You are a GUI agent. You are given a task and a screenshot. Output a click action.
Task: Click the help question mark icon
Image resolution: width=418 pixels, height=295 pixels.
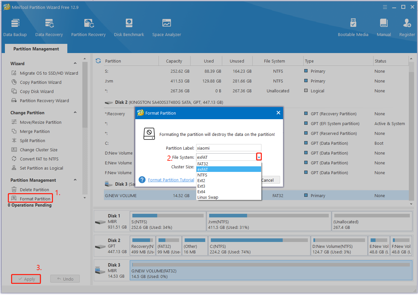tap(142, 180)
